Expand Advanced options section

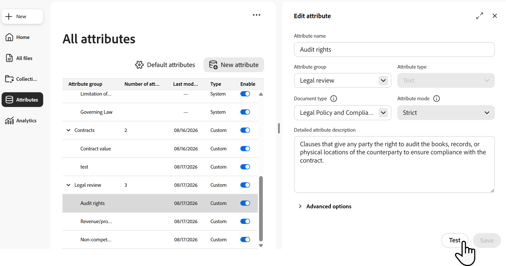325,206
